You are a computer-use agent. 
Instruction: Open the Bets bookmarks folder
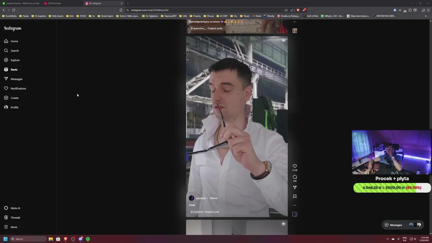click(x=70, y=16)
